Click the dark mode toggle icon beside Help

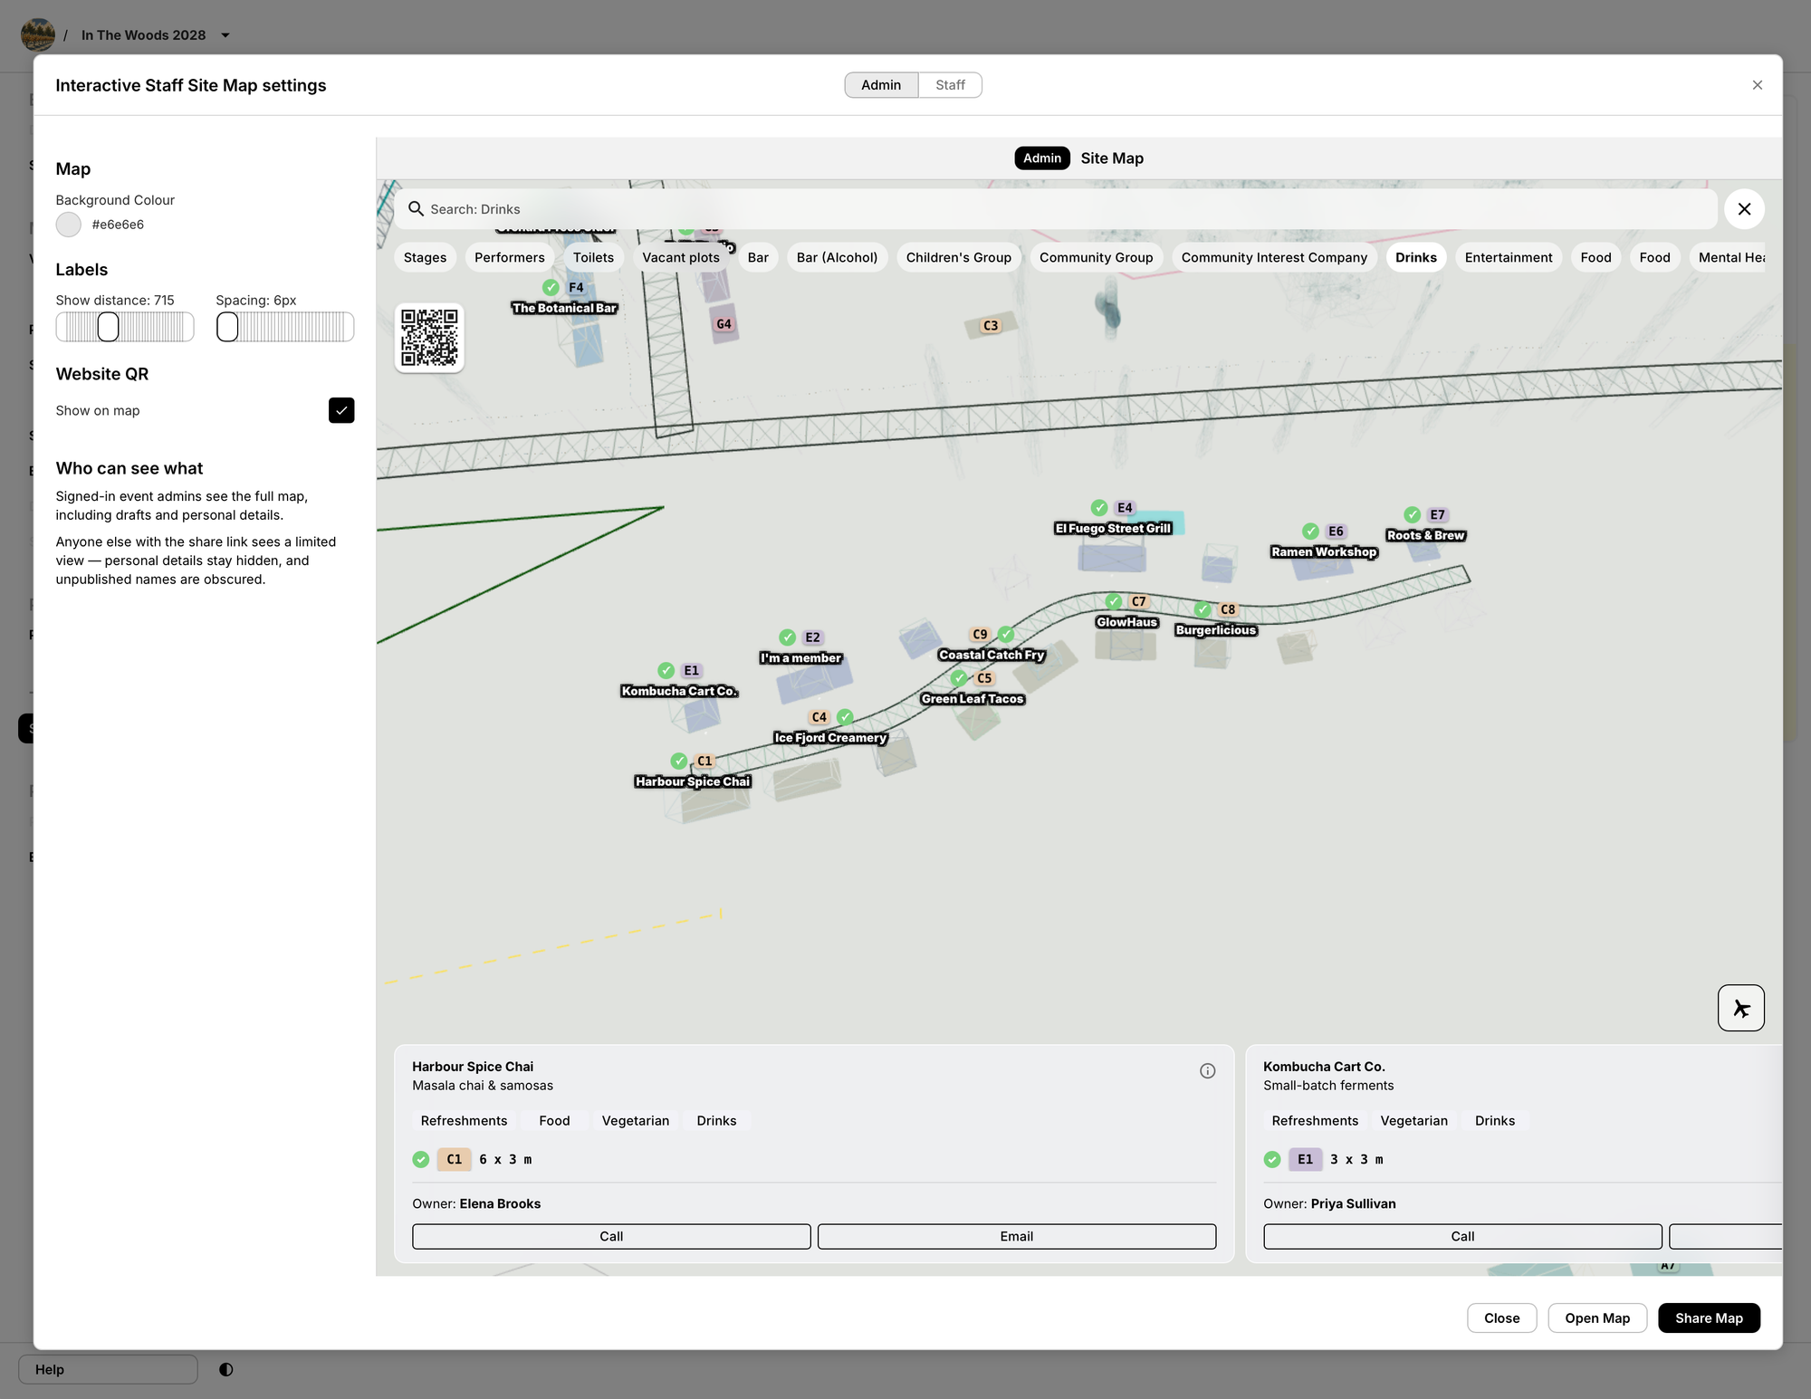226,1369
